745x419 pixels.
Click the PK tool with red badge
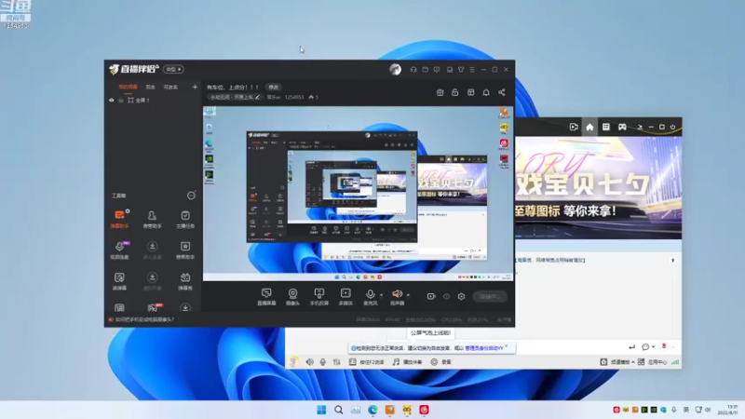[x=153, y=308]
